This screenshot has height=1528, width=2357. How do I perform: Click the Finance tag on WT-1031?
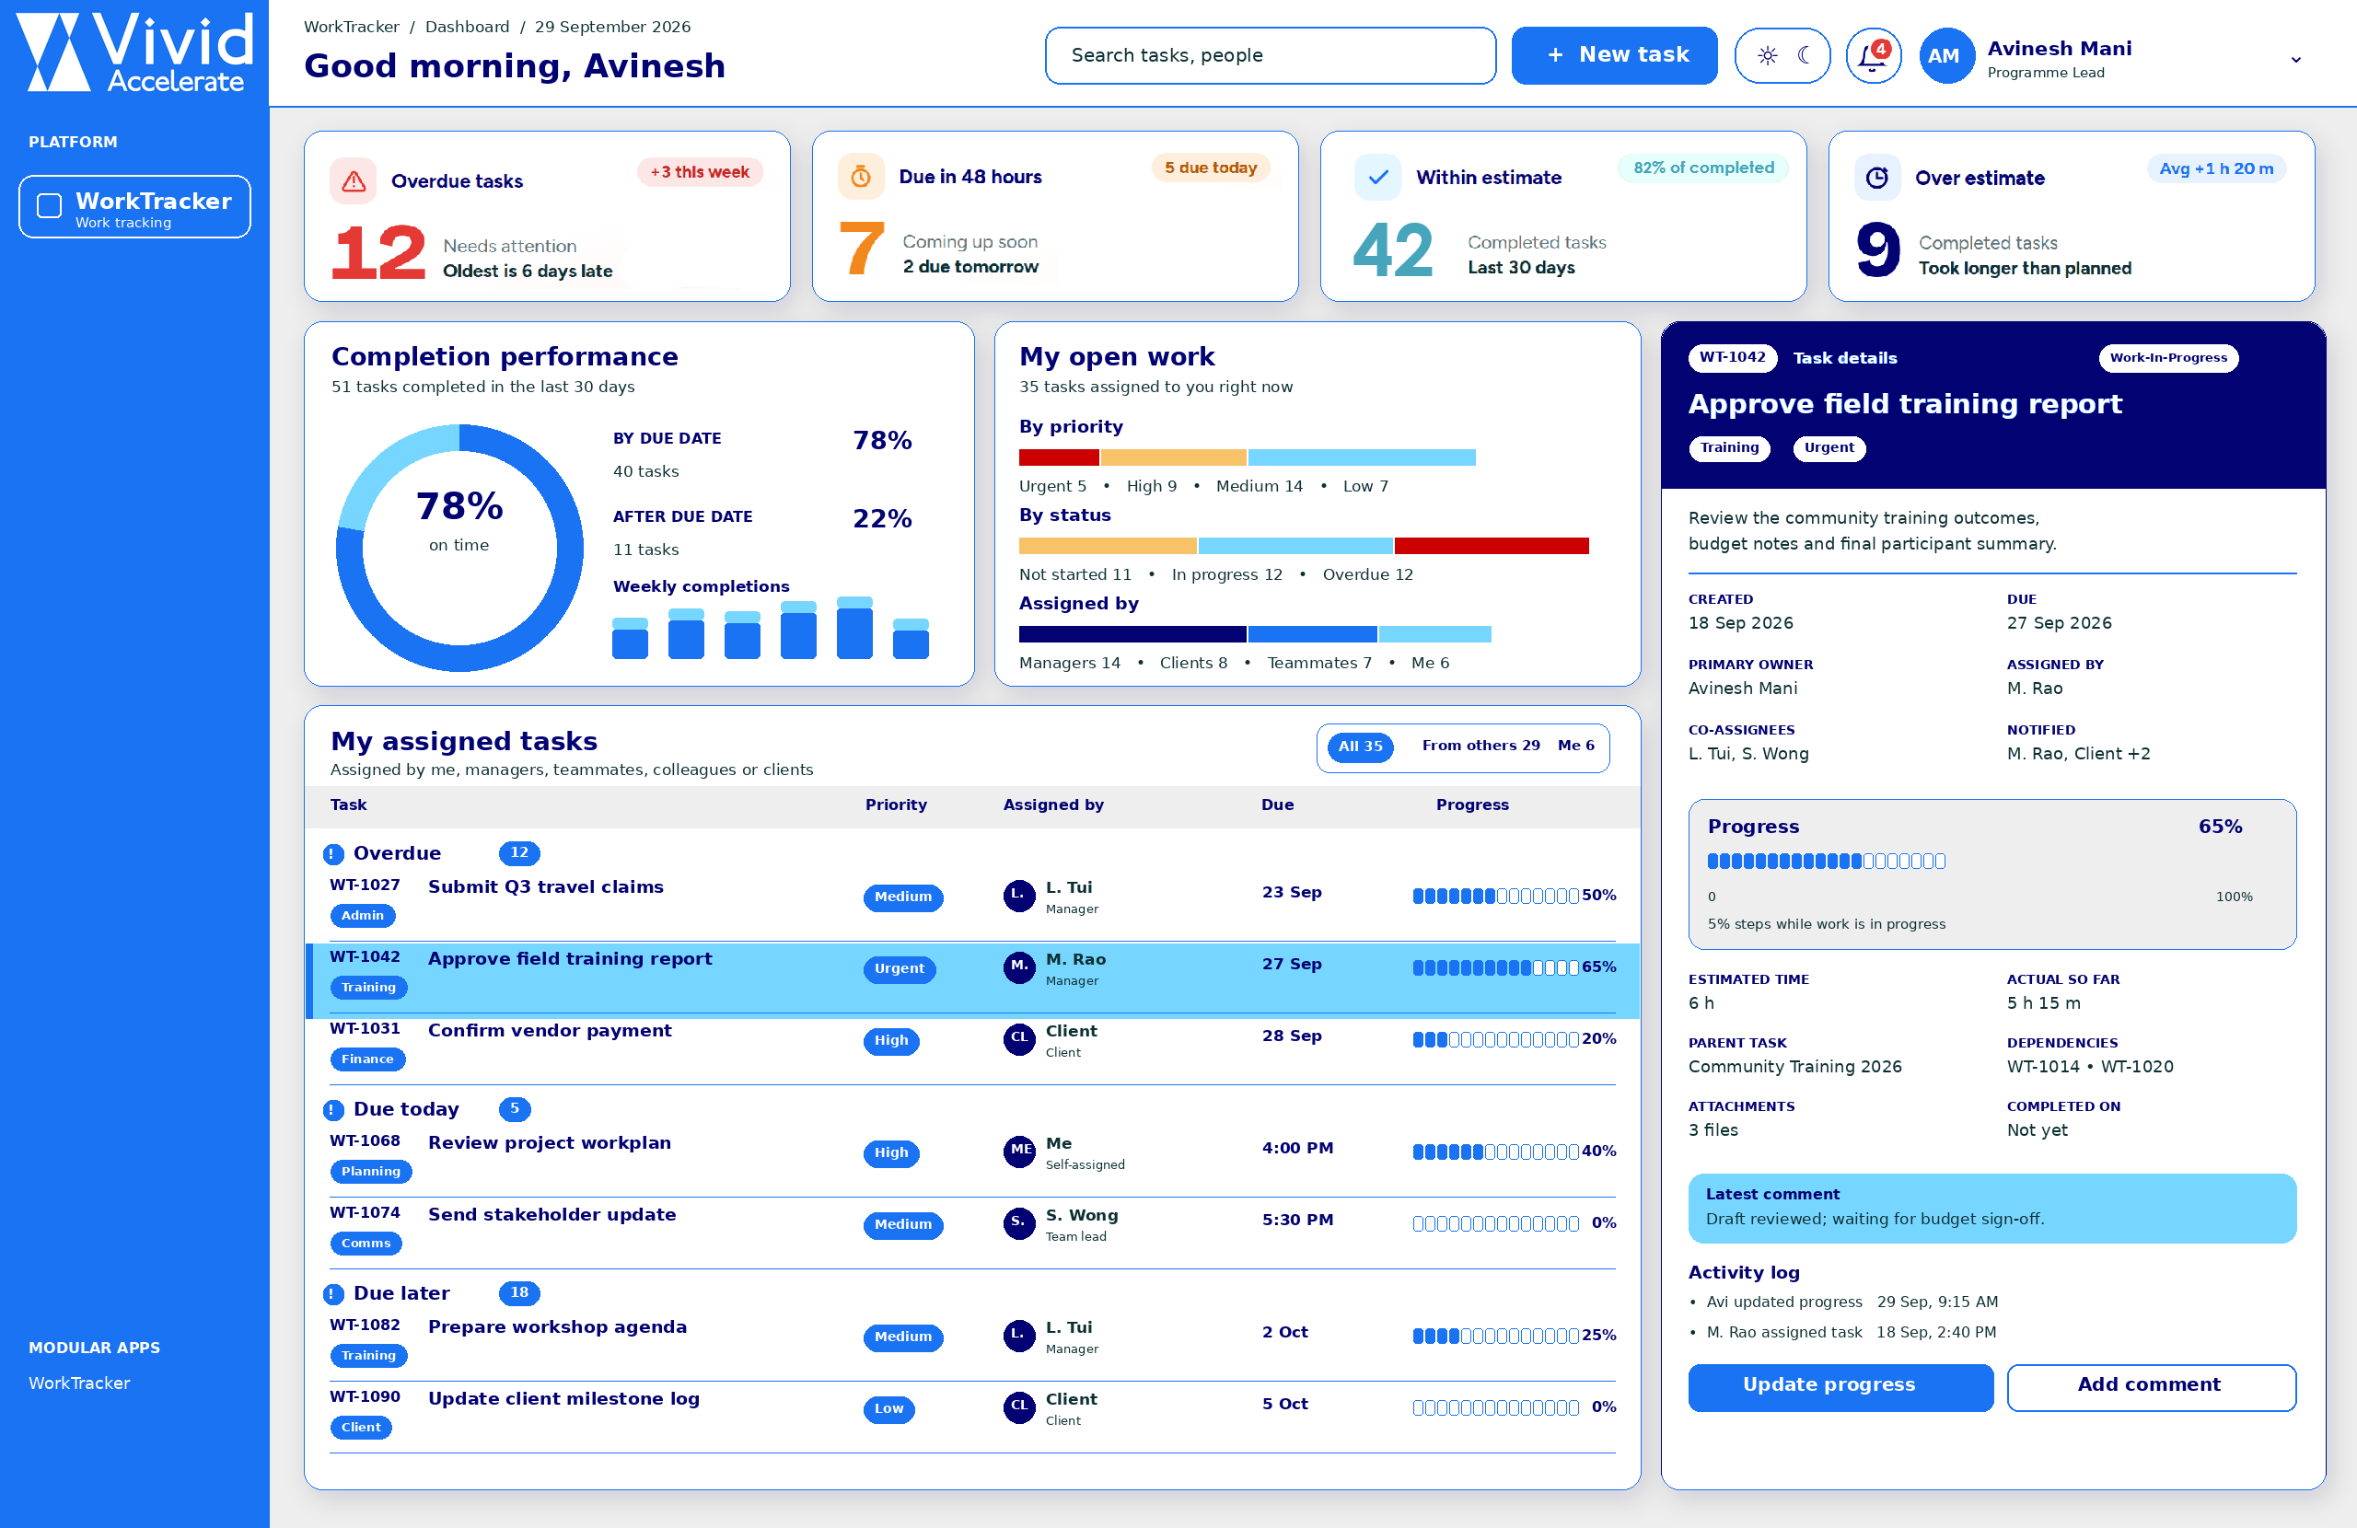click(x=367, y=1059)
